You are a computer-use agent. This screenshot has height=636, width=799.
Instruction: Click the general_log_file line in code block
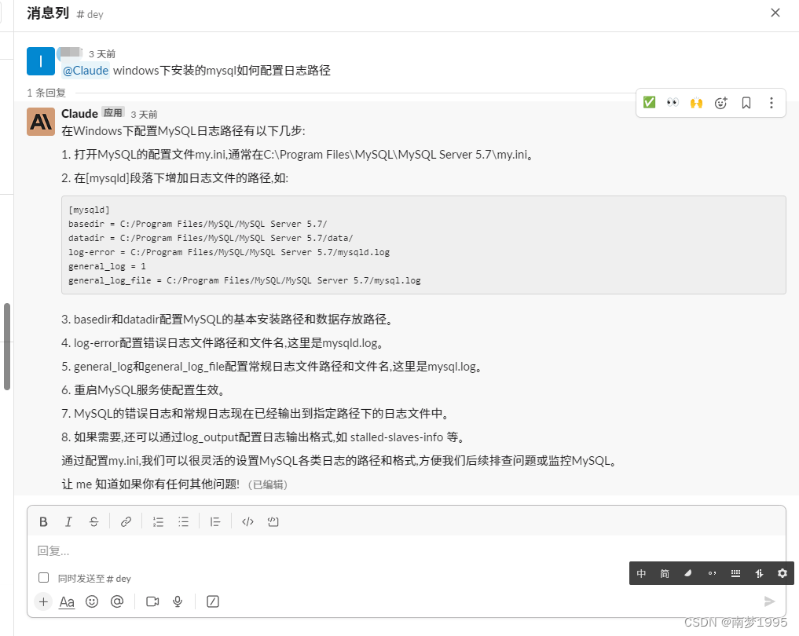pyautogui.click(x=244, y=280)
